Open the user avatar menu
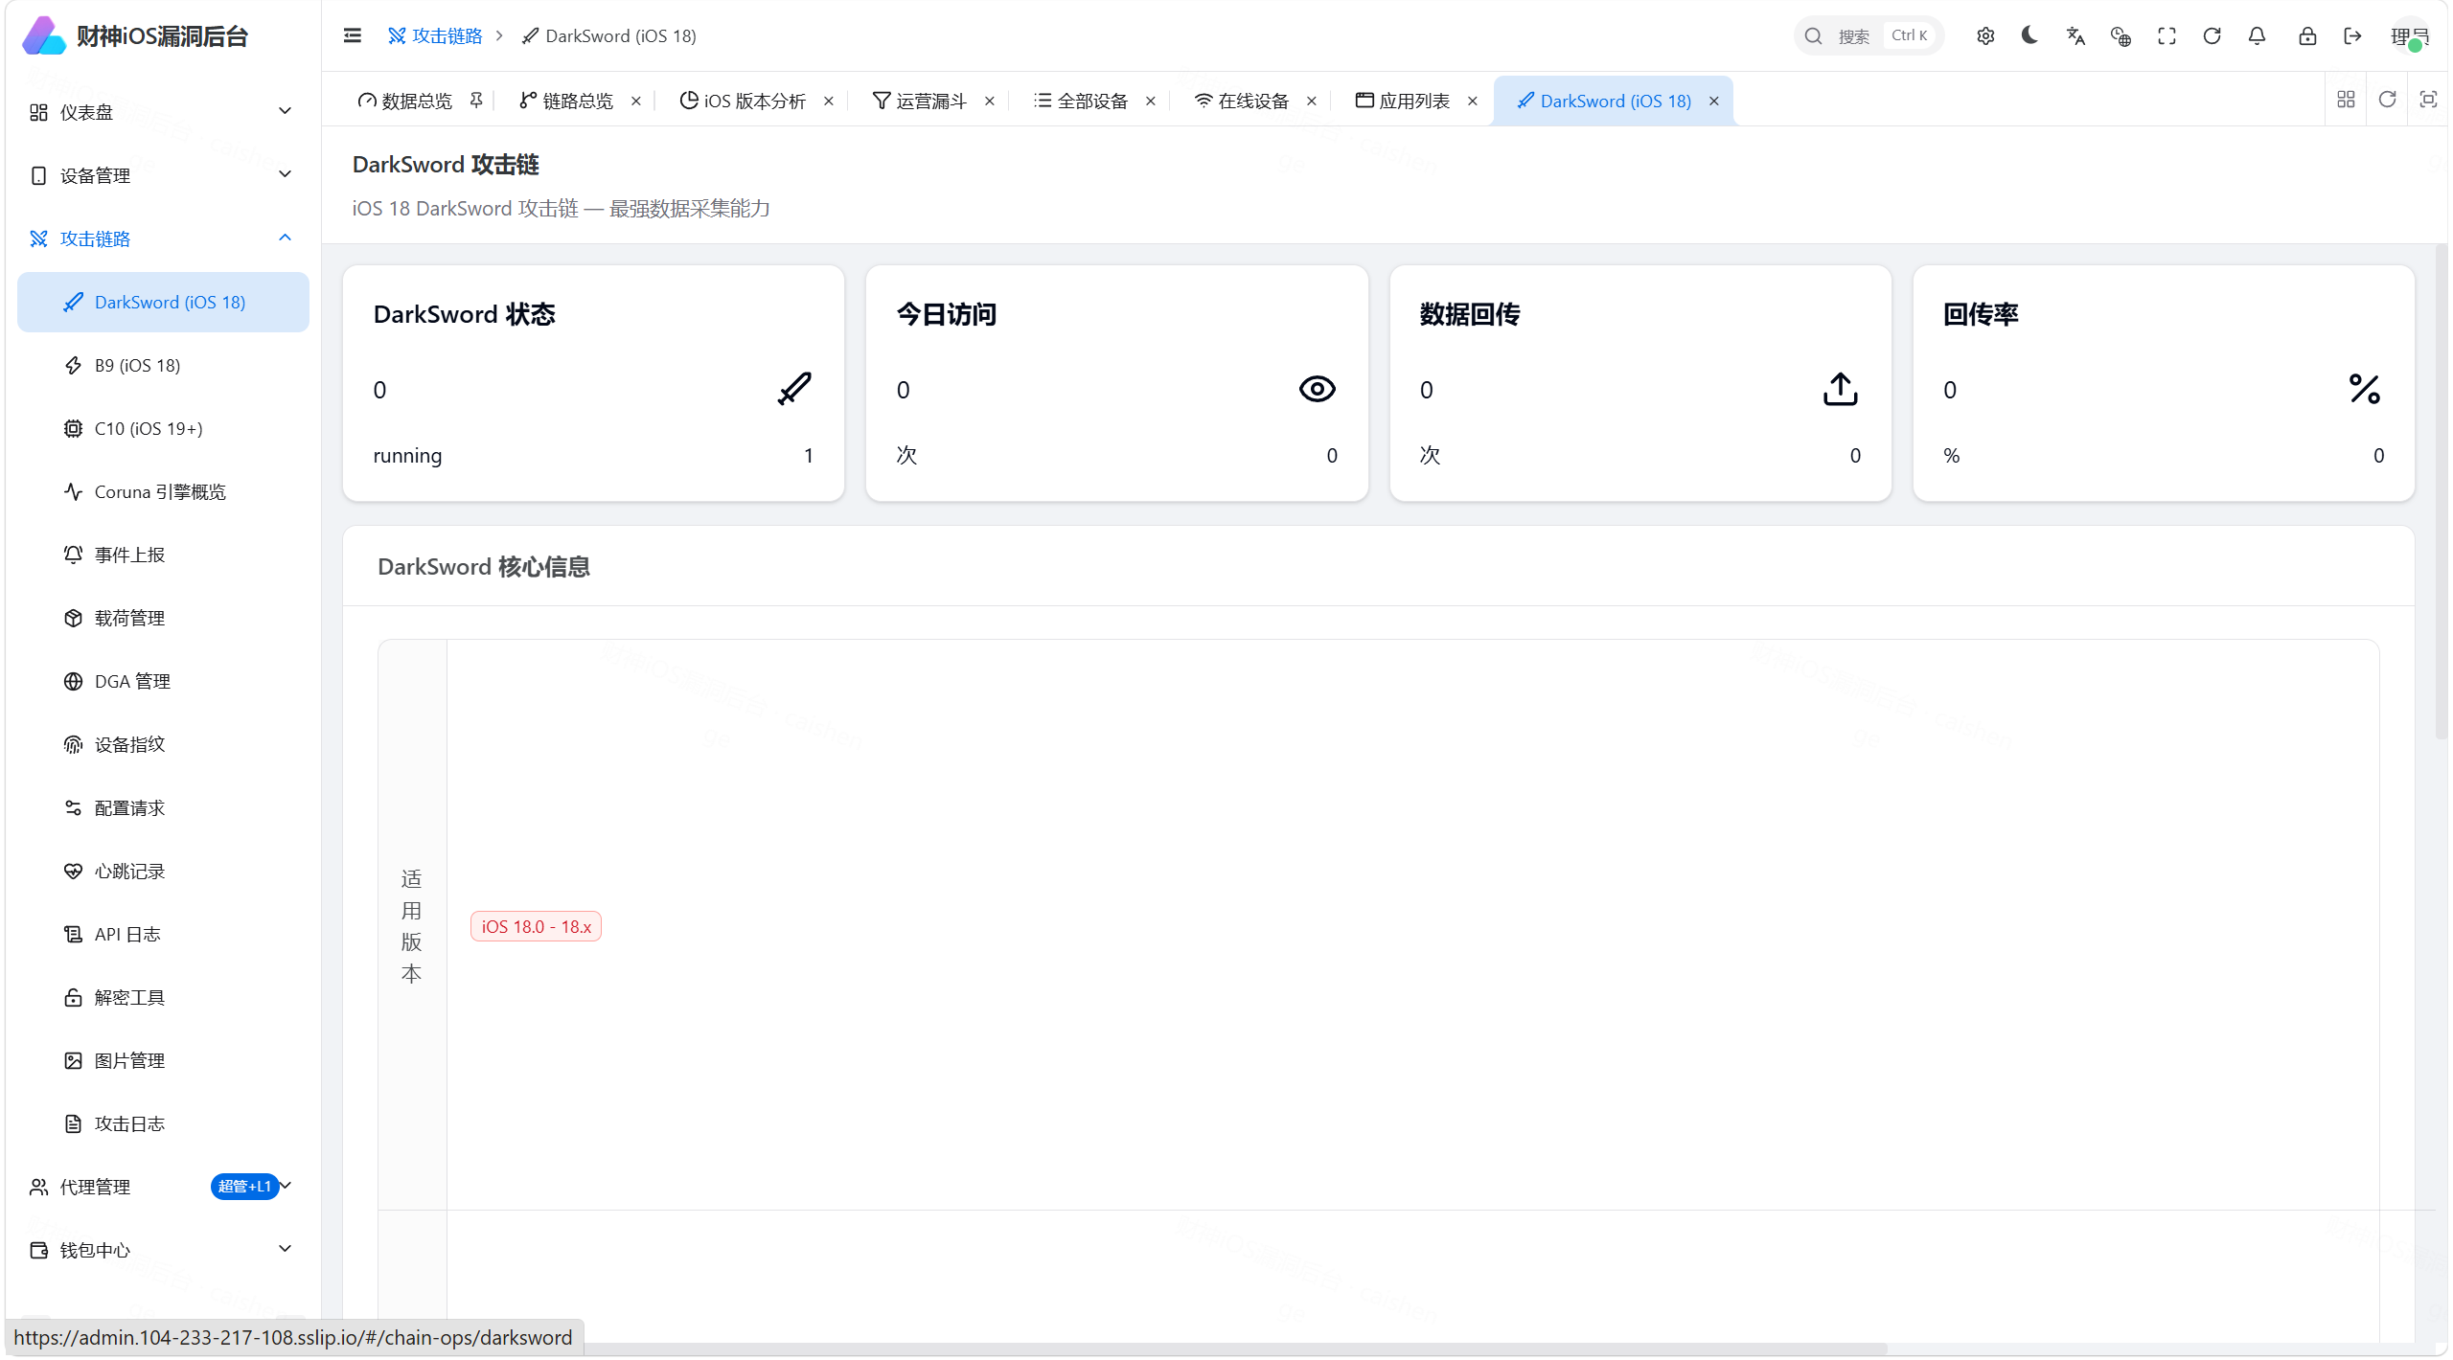 [2409, 36]
